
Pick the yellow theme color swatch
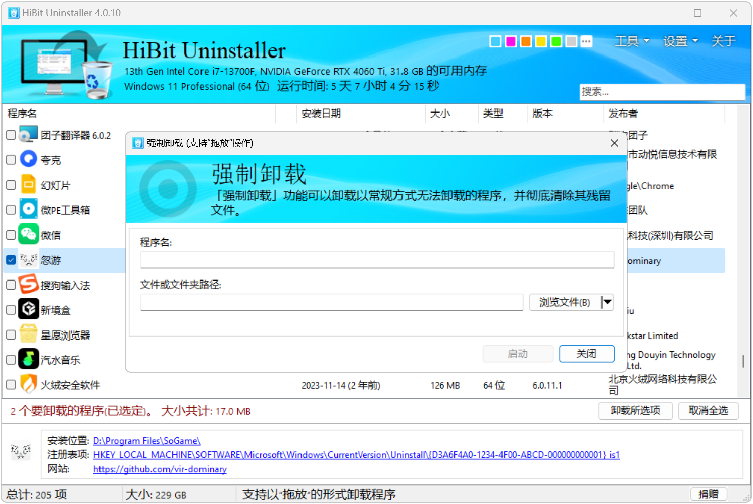(x=541, y=41)
